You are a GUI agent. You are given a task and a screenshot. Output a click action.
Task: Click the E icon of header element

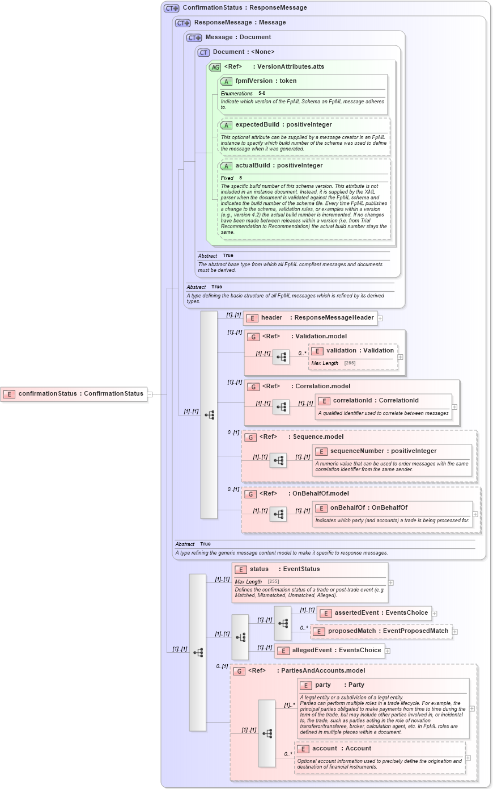tap(252, 318)
